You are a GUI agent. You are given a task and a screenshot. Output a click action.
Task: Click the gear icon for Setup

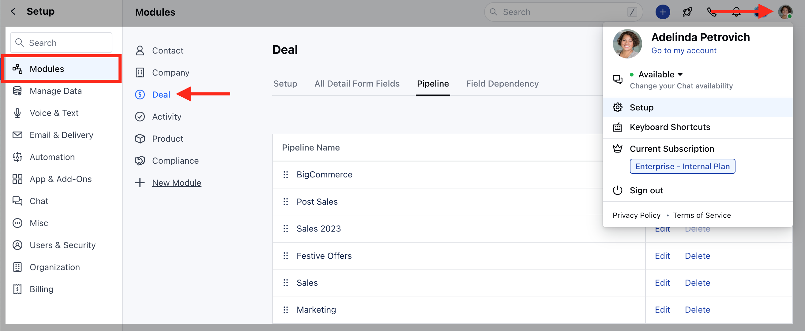(617, 107)
